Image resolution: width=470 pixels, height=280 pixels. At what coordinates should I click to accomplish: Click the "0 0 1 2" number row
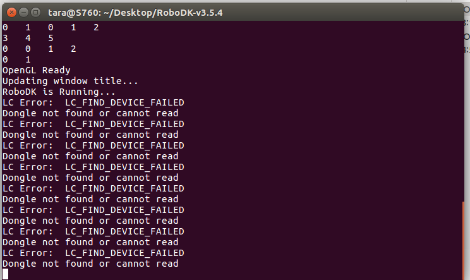[x=39, y=49]
